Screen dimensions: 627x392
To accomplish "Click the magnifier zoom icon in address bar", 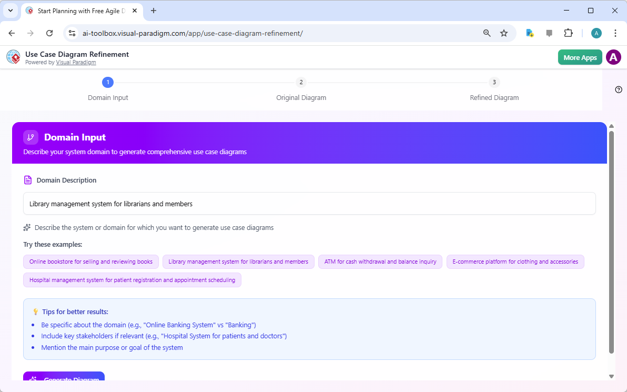I will [x=487, y=33].
